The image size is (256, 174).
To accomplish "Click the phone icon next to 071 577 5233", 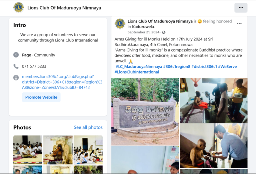I will click(16, 66).
